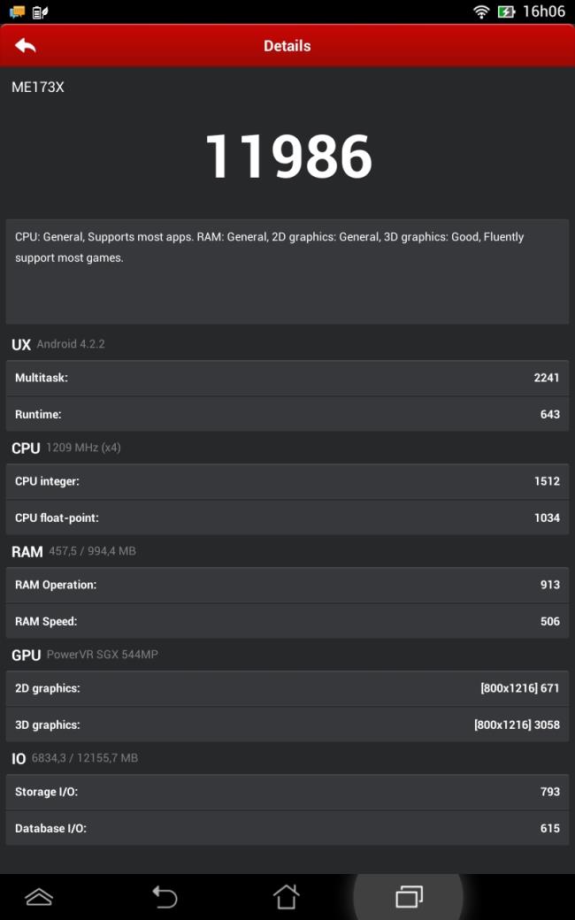
Task: Tap the total score 11986
Action: (288, 156)
